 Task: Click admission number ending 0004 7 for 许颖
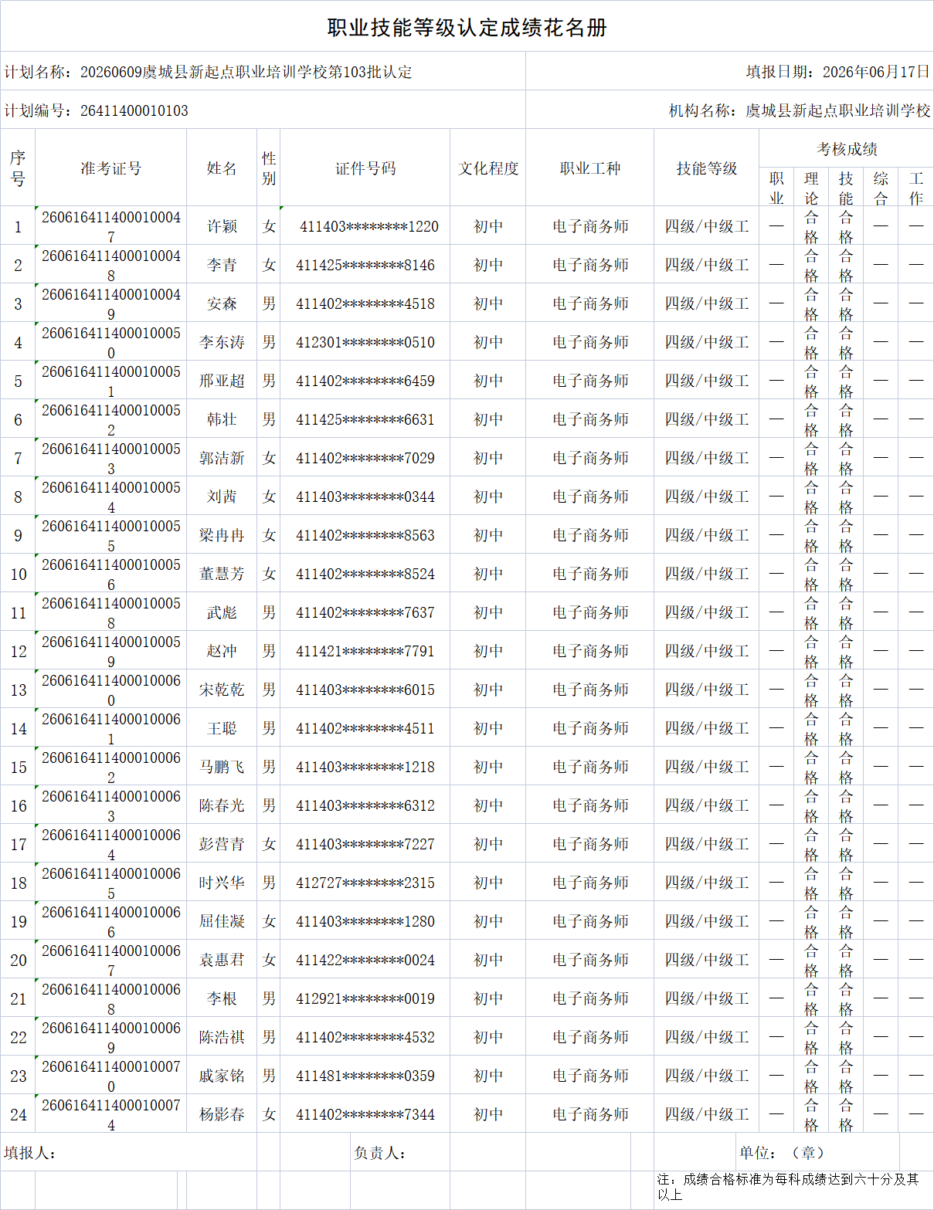[x=111, y=226]
